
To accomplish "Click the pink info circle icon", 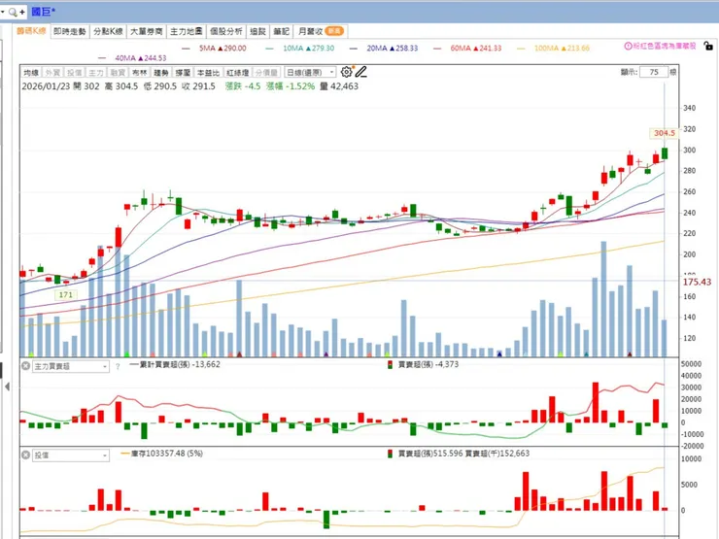I will point(628,46).
